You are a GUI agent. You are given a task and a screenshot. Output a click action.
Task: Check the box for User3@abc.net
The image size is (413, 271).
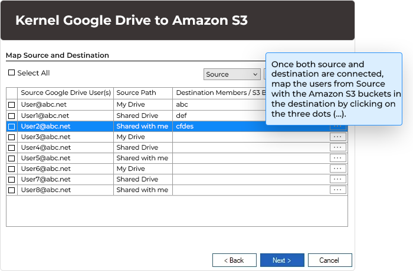[x=12, y=137]
